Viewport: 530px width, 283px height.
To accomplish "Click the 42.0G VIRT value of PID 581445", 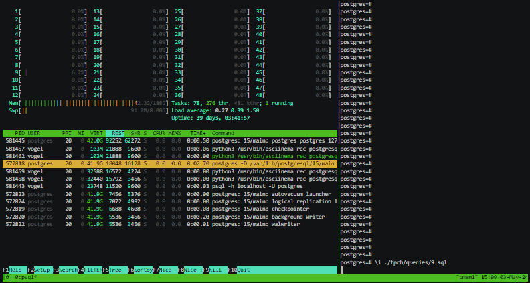I will (x=94, y=140).
